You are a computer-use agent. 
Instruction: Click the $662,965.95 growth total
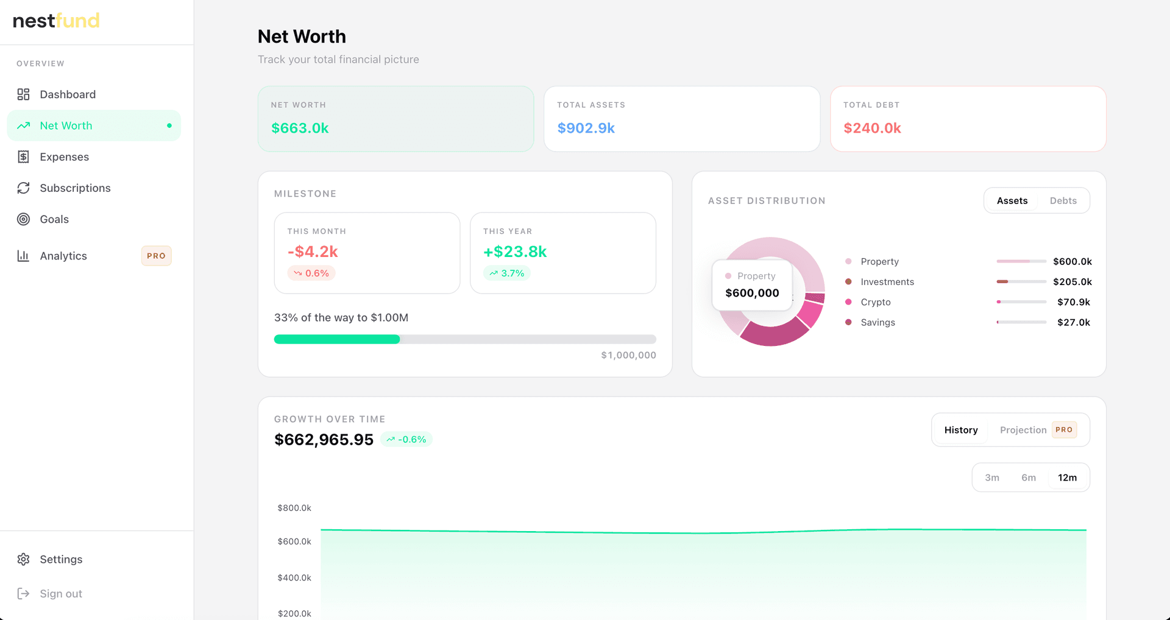coord(324,440)
